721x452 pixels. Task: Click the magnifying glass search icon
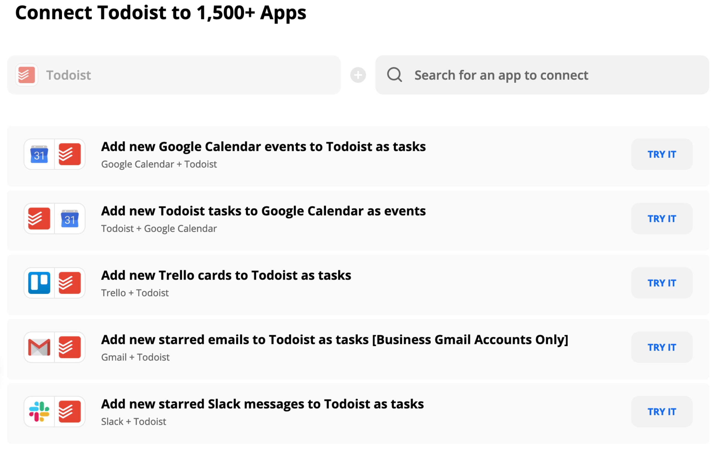[x=394, y=74]
